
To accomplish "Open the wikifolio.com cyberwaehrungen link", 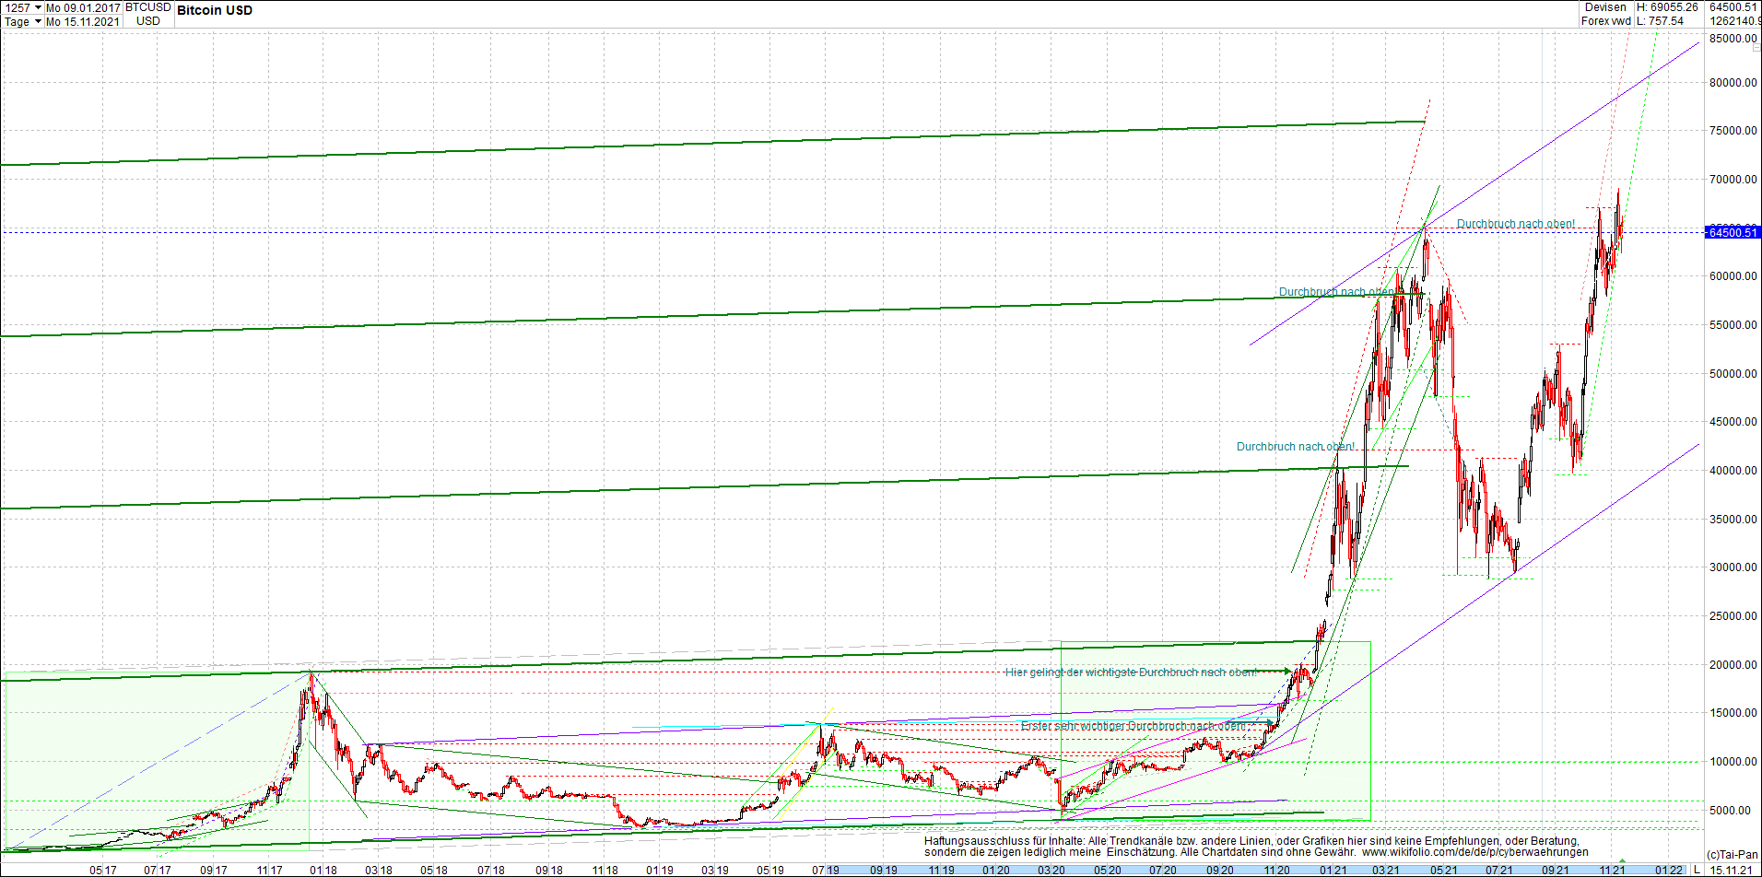I will pyautogui.click(x=1474, y=852).
